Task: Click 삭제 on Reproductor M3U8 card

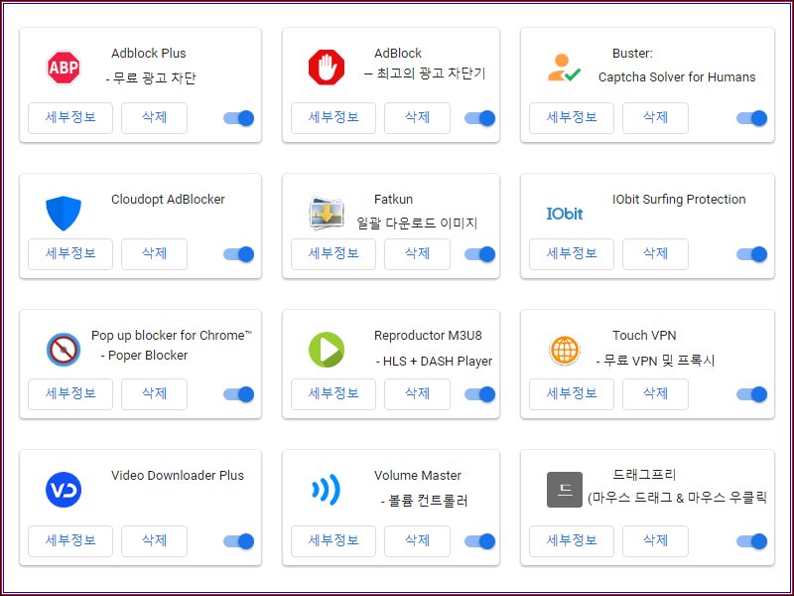Action: point(417,394)
